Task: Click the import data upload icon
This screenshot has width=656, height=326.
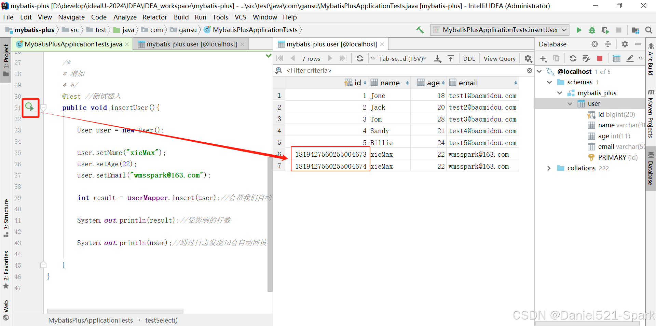Action: click(451, 58)
